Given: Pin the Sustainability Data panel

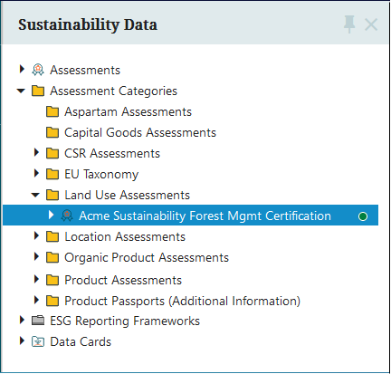Looking at the screenshot, I should coord(349,24).
